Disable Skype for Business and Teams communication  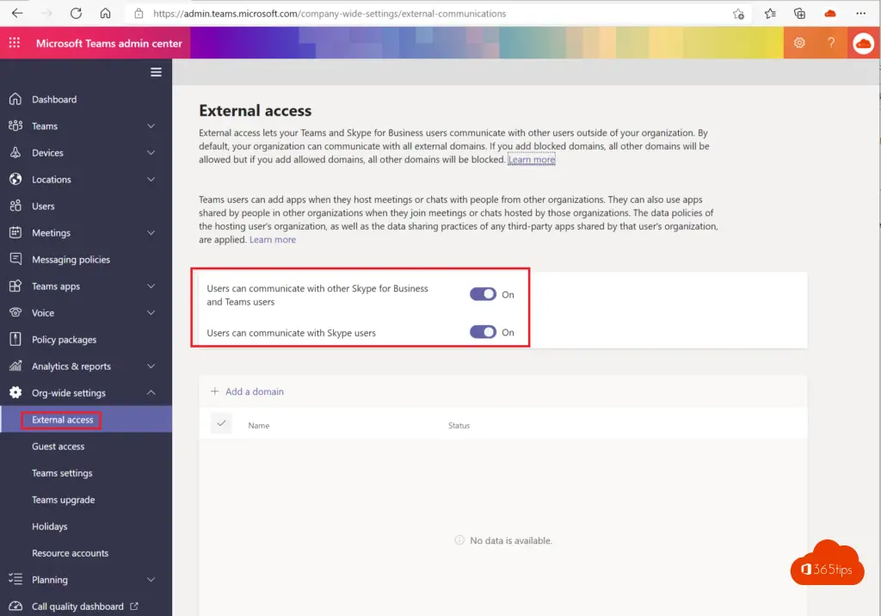click(483, 294)
